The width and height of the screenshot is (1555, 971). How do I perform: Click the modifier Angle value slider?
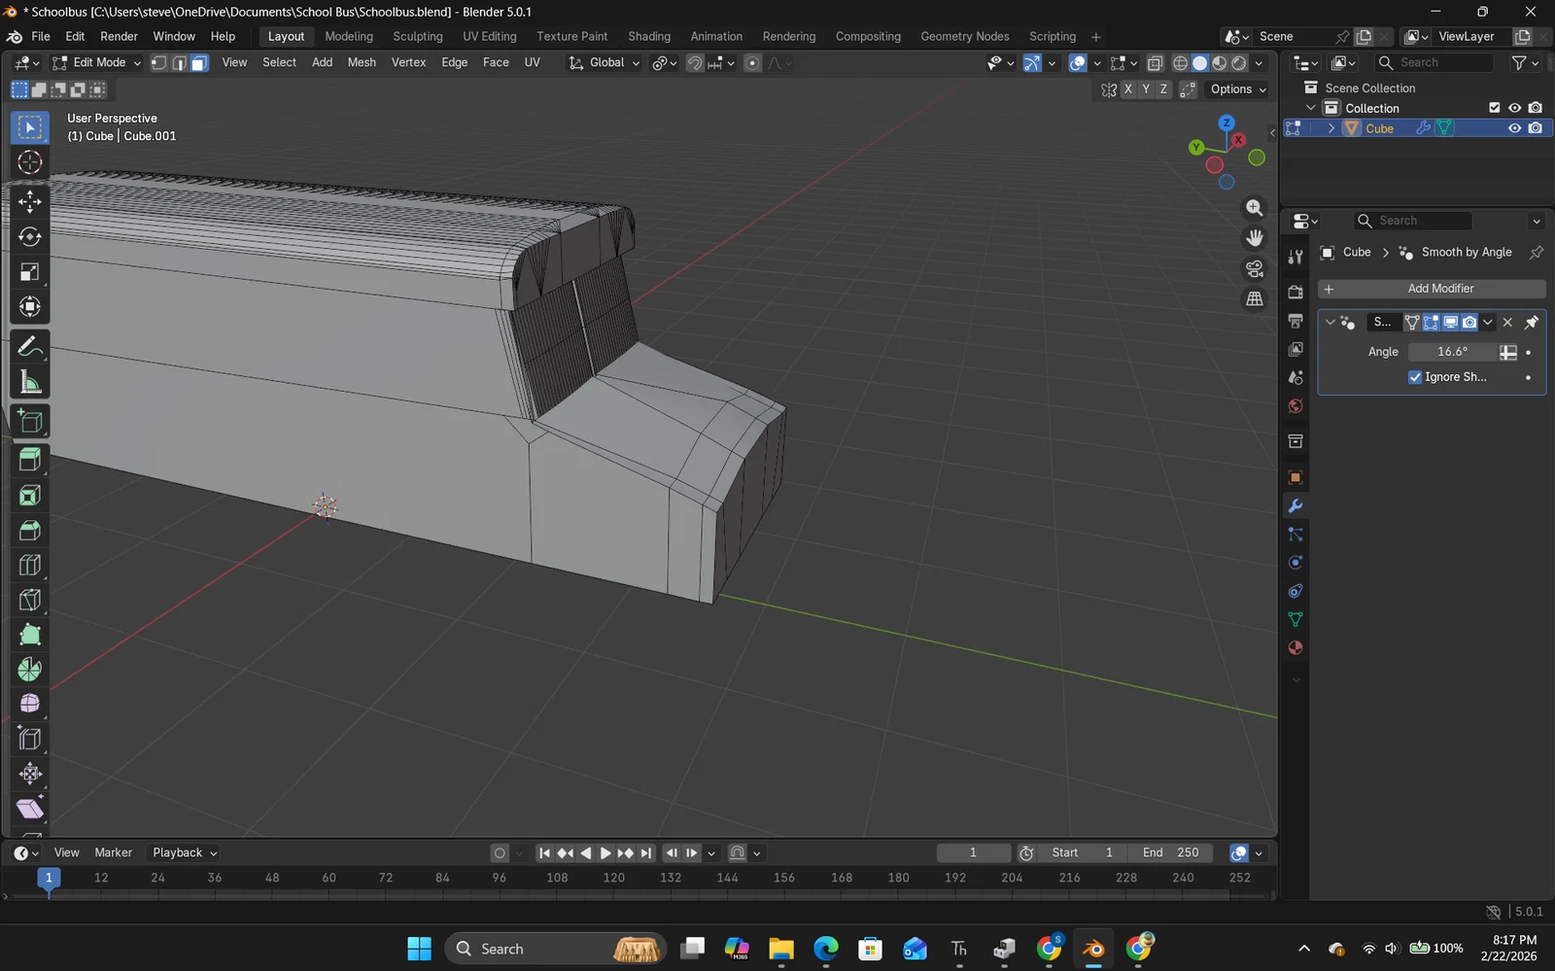tap(1452, 352)
